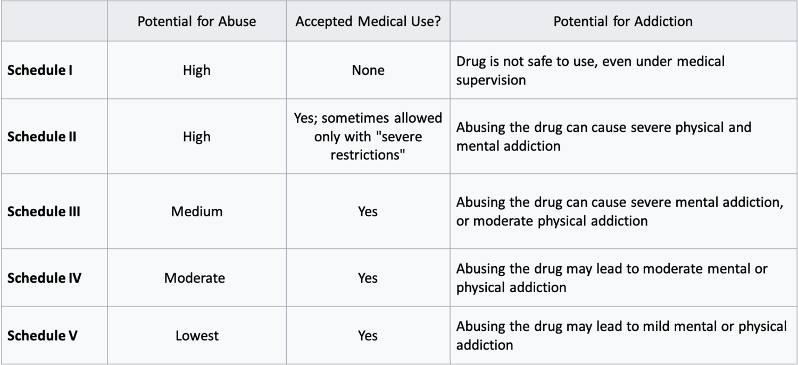Click the "Medium" abuse potential cell
Image resolution: width=798 pixels, height=365 pixels.
[x=197, y=211]
